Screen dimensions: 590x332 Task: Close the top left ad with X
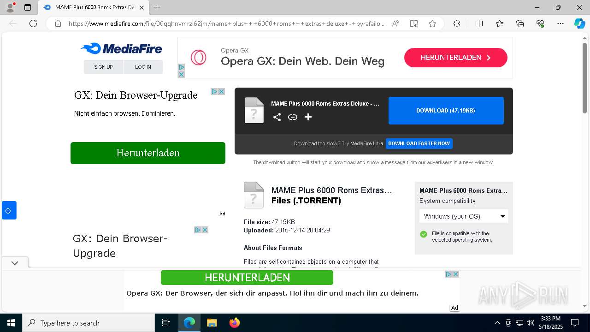pyautogui.click(x=181, y=74)
